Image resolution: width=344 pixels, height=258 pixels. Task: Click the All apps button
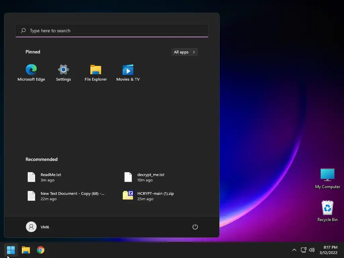click(x=184, y=52)
